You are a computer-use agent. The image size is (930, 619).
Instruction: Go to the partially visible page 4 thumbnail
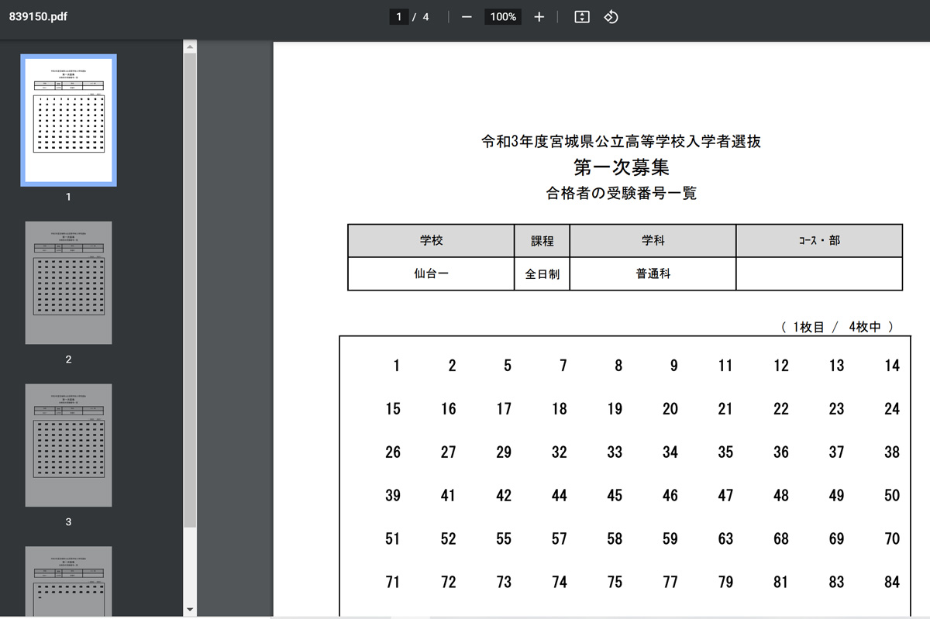click(x=68, y=581)
